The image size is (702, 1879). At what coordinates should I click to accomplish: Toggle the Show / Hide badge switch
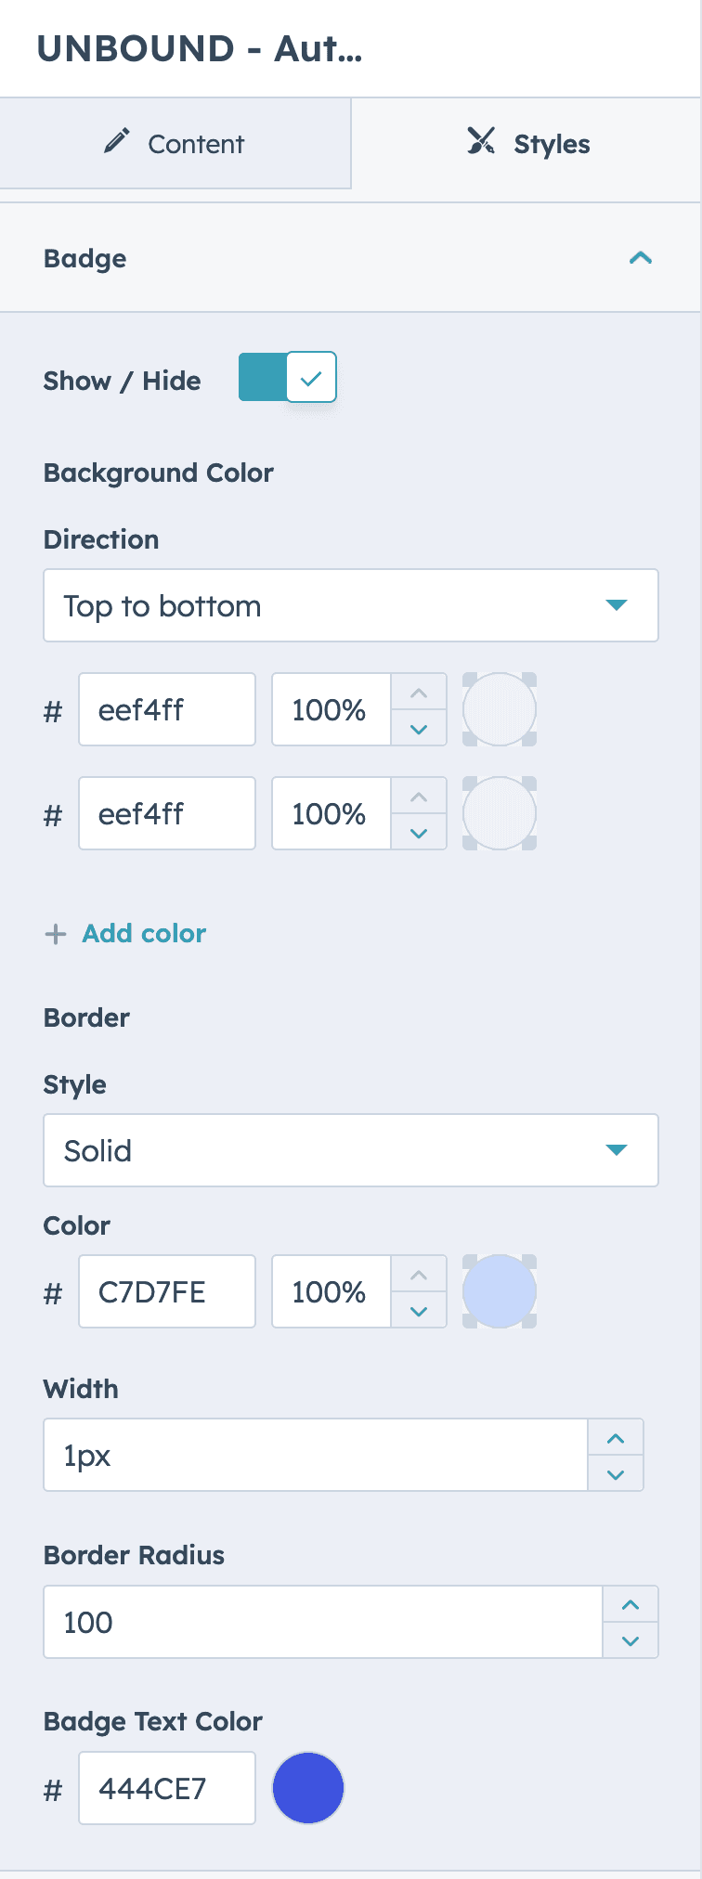point(287,377)
